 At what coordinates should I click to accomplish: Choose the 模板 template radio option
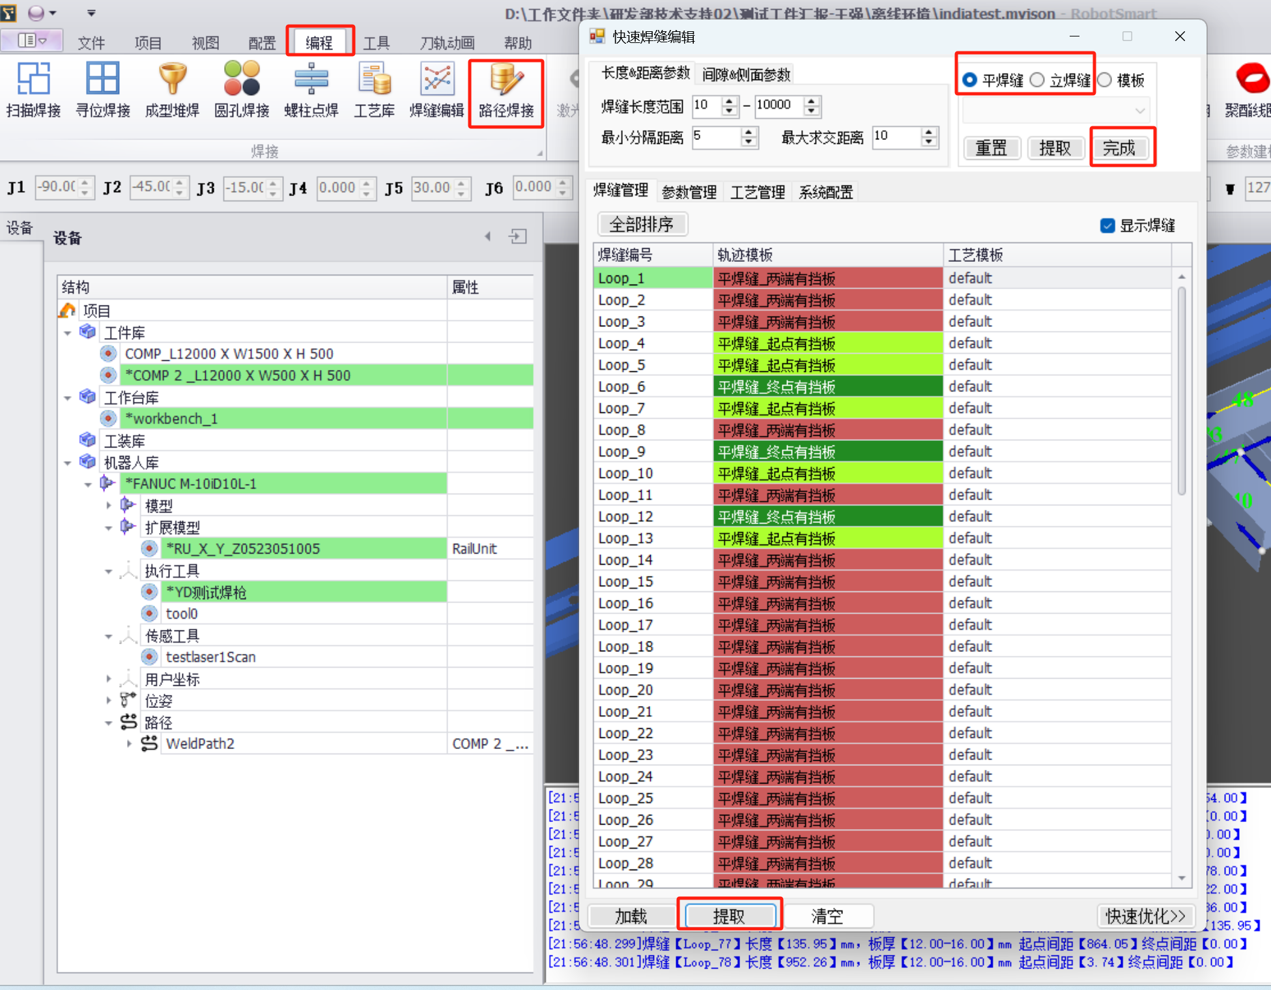[x=1105, y=80]
